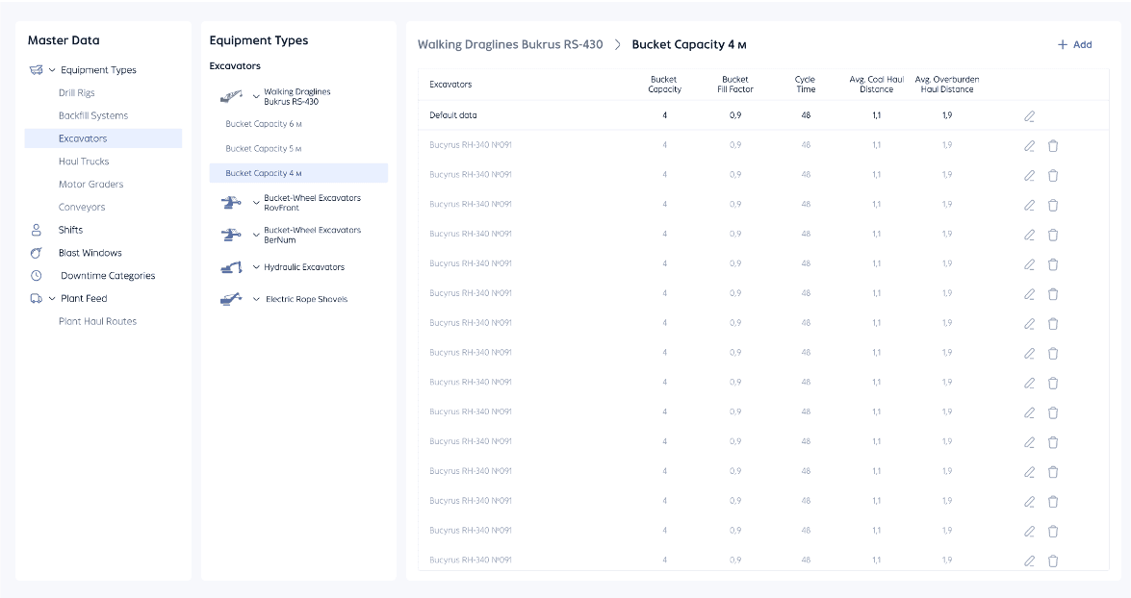Open Haul Trucks in Master Data

(84, 162)
